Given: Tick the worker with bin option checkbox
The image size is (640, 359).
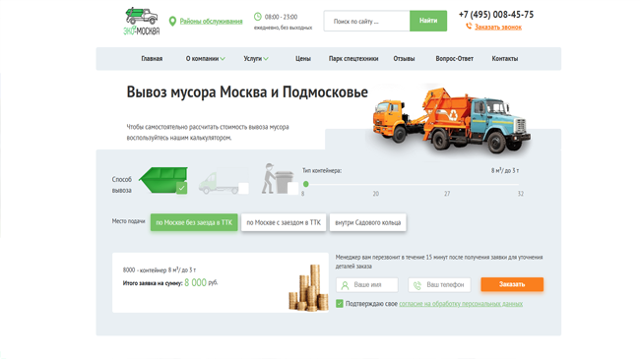Looking at the screenshot, I should pos(292,188).
